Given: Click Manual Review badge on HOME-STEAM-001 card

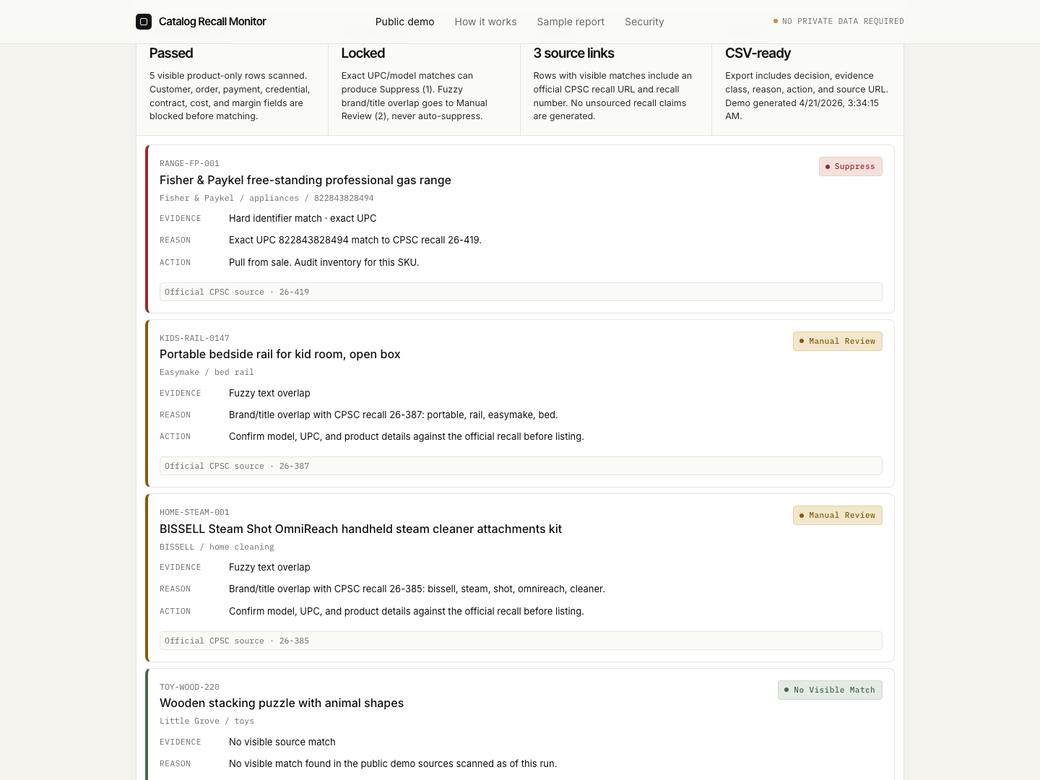Looking at the screenshot, I should tap(837, 516).
